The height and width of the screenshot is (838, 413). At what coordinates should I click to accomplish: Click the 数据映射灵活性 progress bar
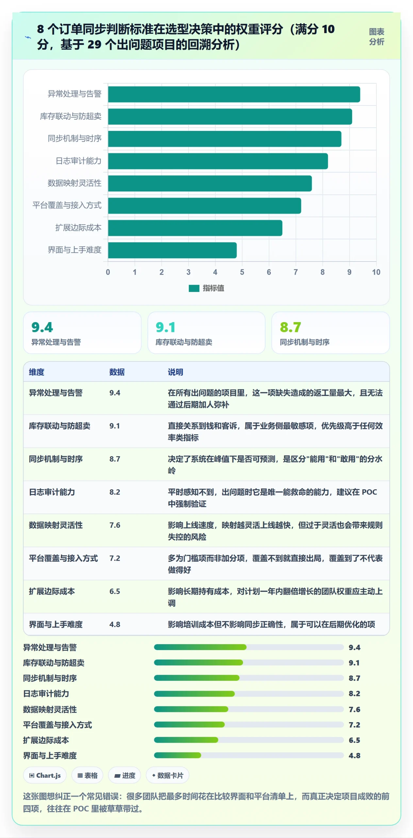[249, 709]
